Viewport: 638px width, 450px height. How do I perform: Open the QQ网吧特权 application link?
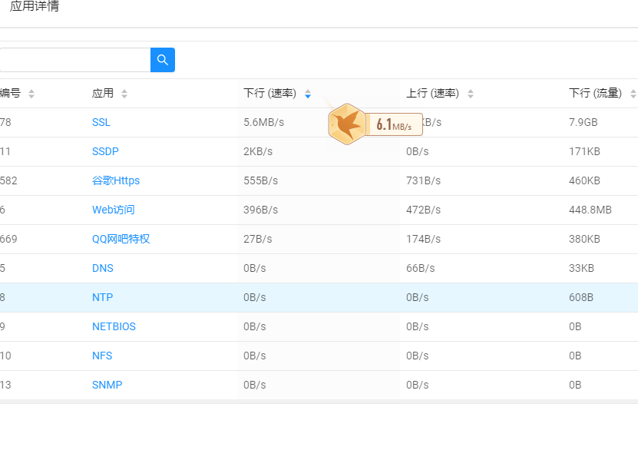point(121,239)
